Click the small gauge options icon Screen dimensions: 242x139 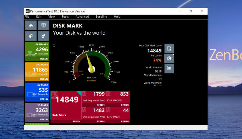(x=54, y=45)
